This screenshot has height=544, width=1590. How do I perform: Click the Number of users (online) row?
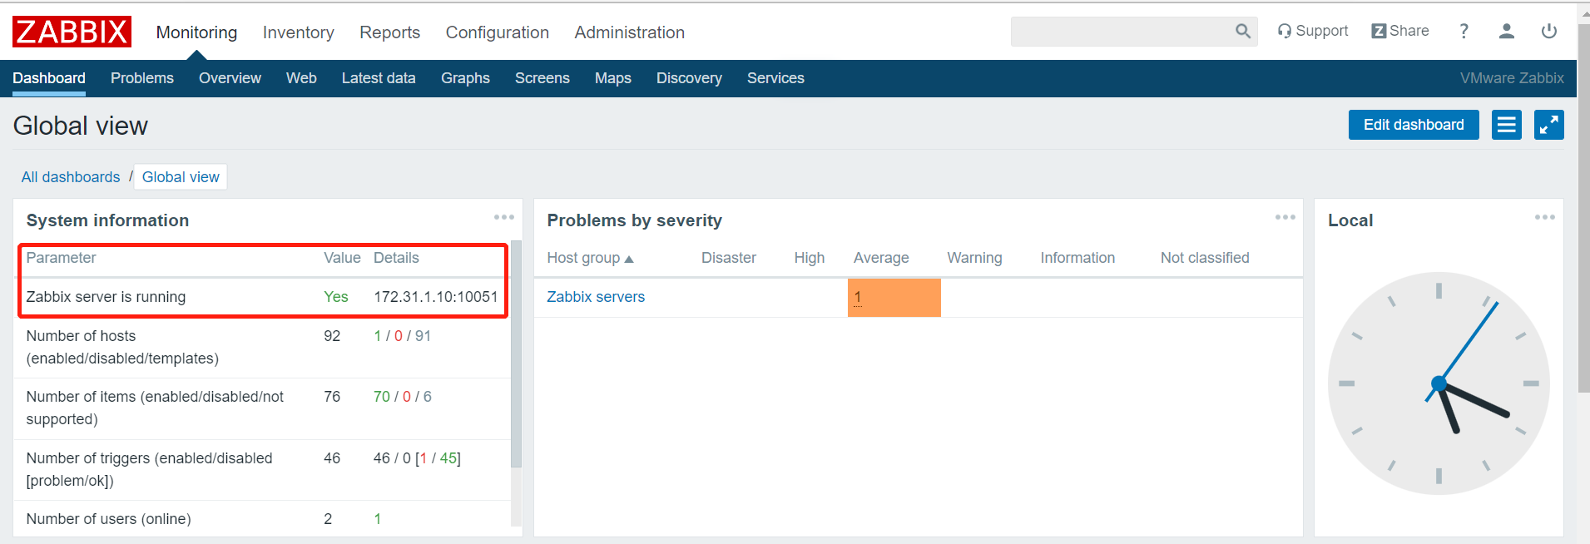tap(262, 519)
